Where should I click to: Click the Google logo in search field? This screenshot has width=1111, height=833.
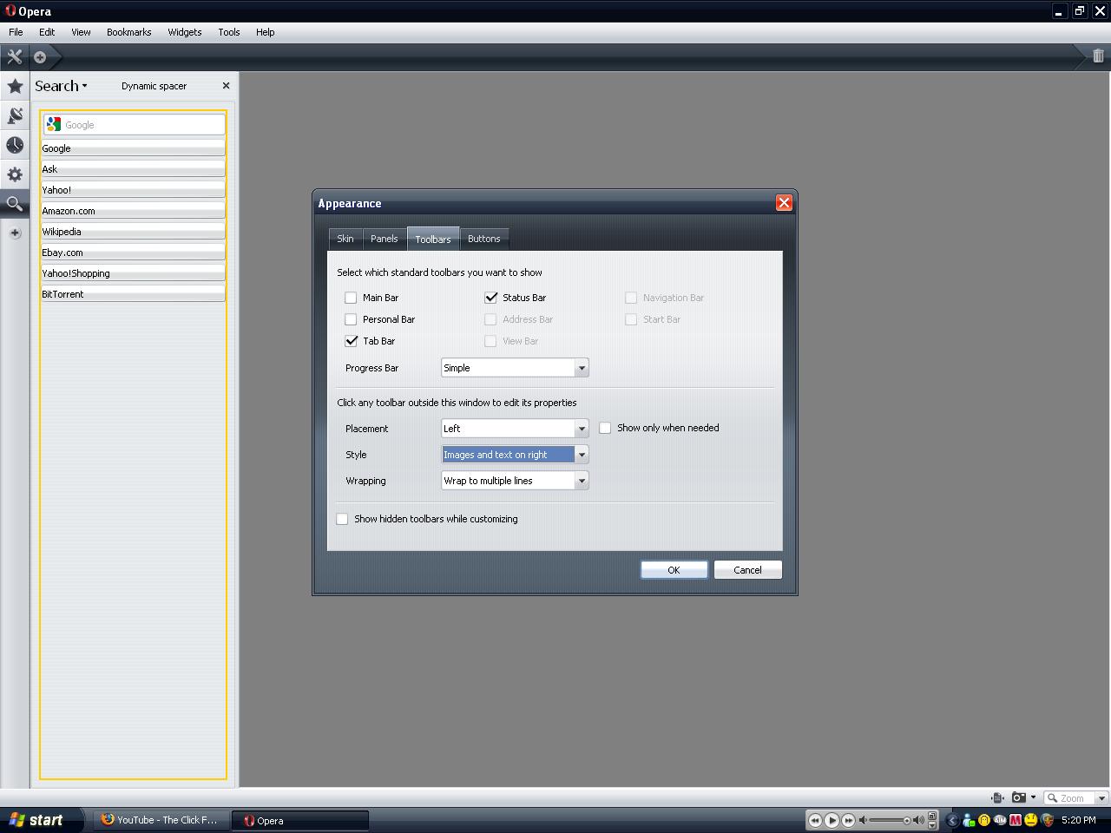point(54,124)
